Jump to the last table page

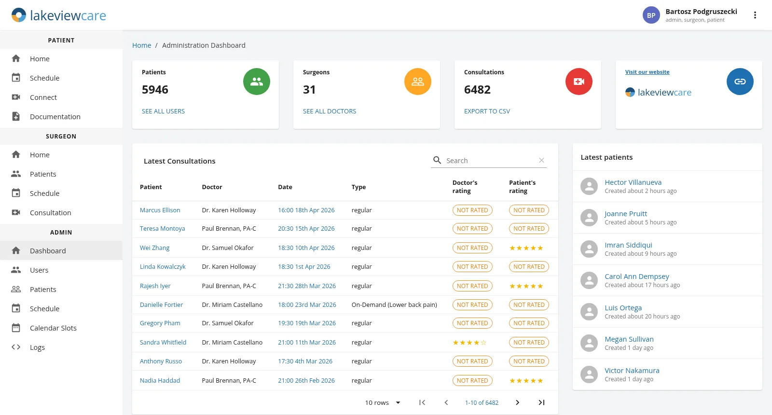(541, 402)
